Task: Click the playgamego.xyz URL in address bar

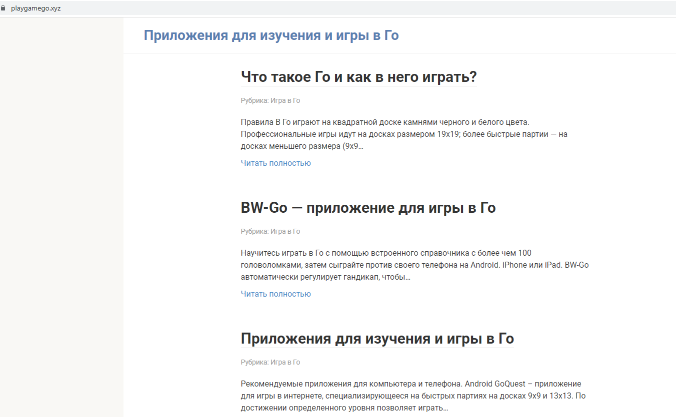Action: pyautogui.click(x=36, y=8)
